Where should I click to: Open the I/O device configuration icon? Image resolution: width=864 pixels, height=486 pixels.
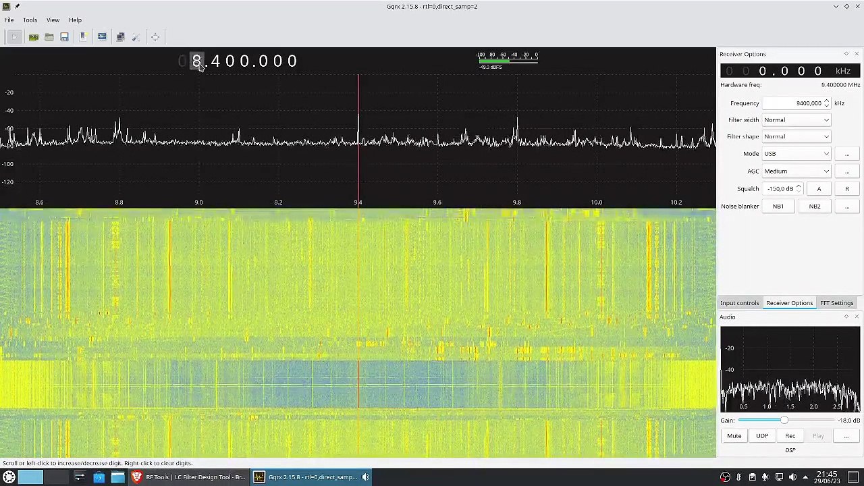(x=33, y=37)
